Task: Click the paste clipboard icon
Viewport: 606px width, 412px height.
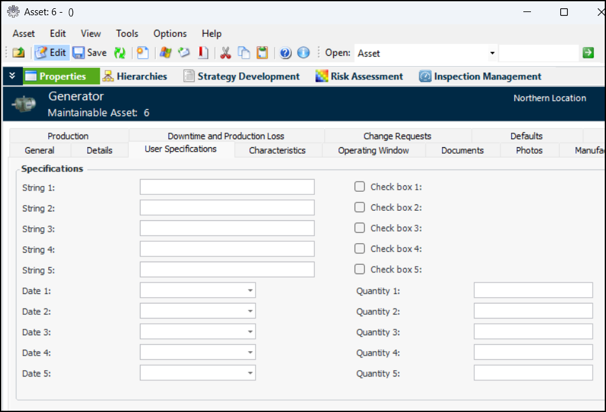Action: 262,53
